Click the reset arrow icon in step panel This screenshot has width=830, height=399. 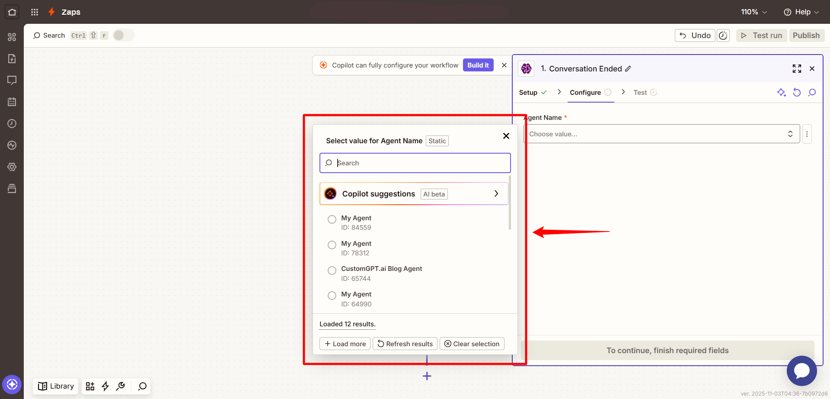[797, 92]
